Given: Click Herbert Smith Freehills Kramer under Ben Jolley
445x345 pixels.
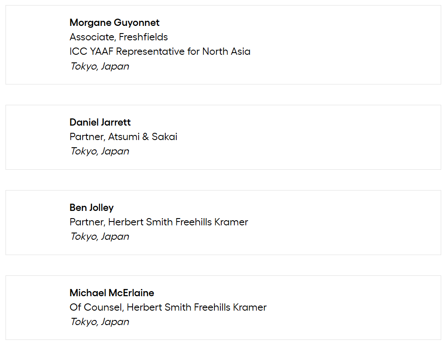Looking at the screenshot, I should 178,222.
